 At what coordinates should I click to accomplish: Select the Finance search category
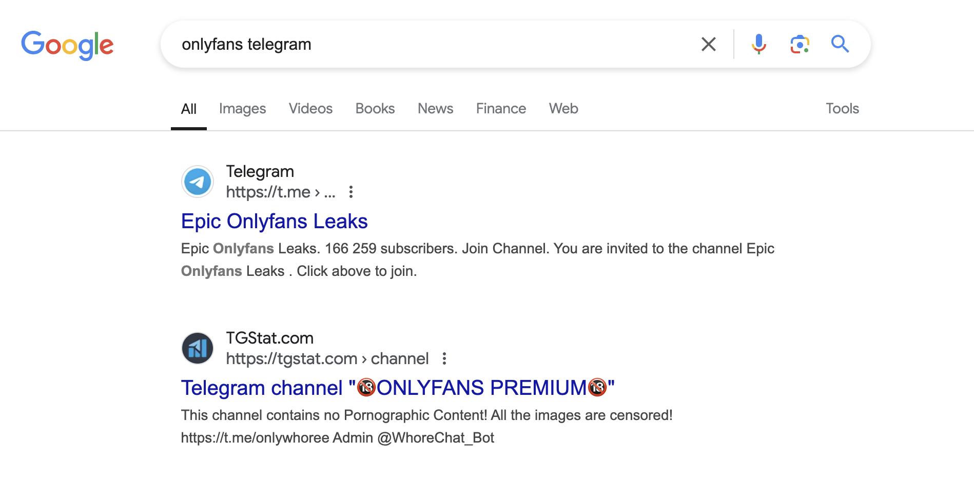coord(501,108)
